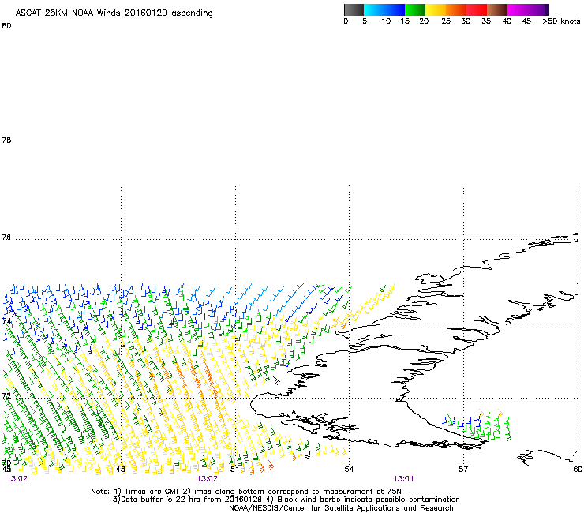Click the longitude label '48' on bottom axis
The width and height of the screenshot is (584, 513).
[x=120, y=469]
